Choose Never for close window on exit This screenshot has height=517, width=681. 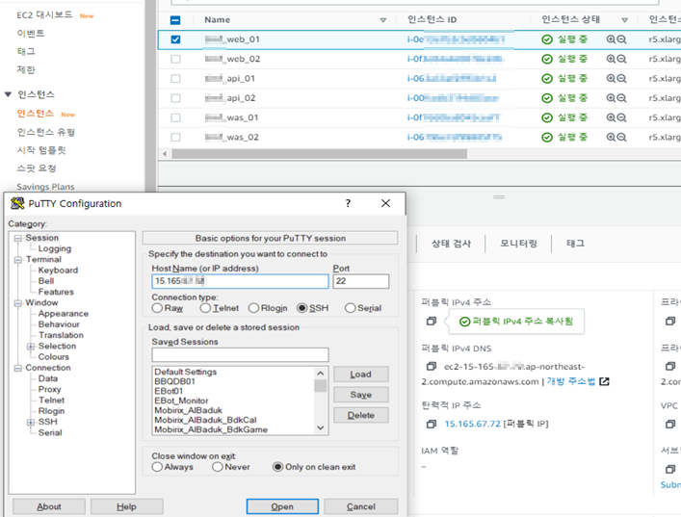(x=218, y=467)
